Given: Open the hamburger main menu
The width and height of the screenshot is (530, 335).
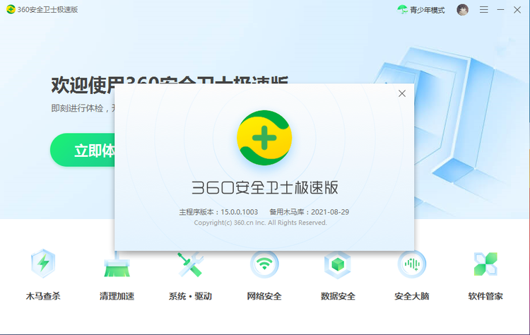Looking at the screenshot, I should 483,10.
